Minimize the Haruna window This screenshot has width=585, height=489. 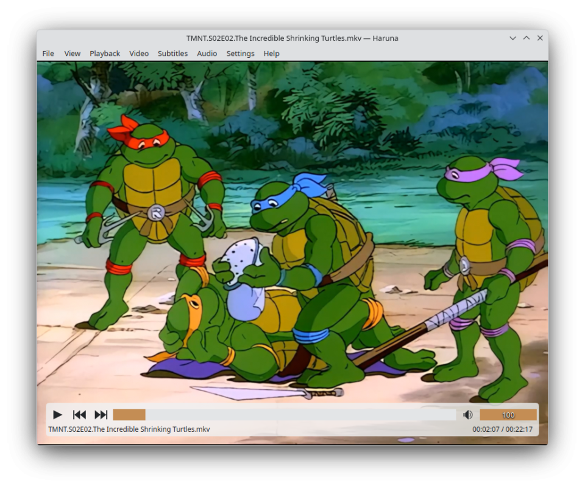click(x=513, y=38)
